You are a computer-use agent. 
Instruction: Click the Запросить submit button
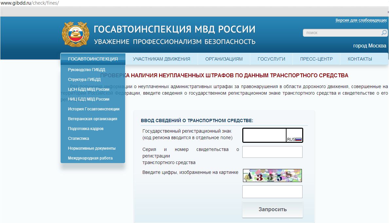[272, 210]
